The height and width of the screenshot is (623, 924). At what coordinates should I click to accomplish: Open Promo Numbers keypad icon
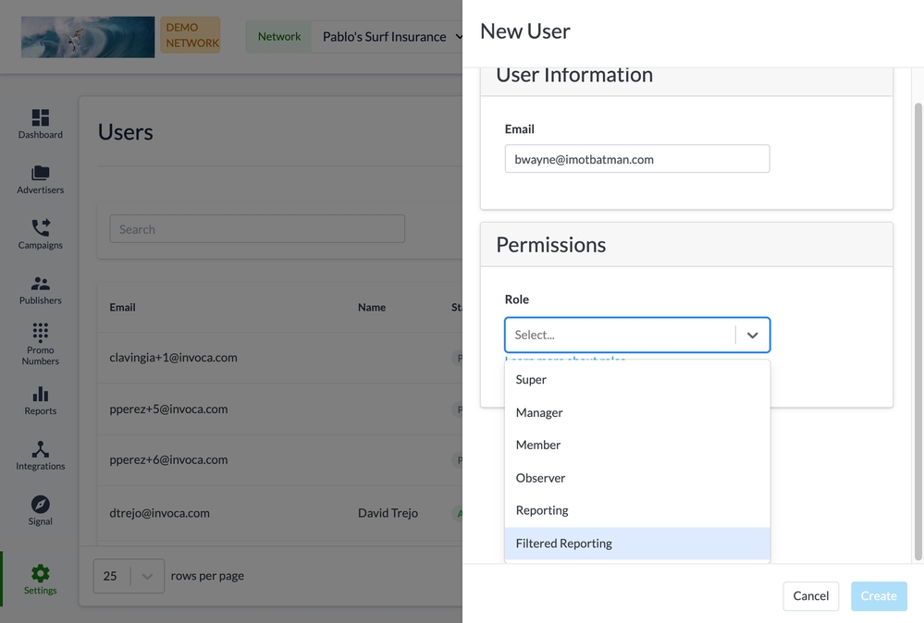pyautogui.click(x=41, y=332)
